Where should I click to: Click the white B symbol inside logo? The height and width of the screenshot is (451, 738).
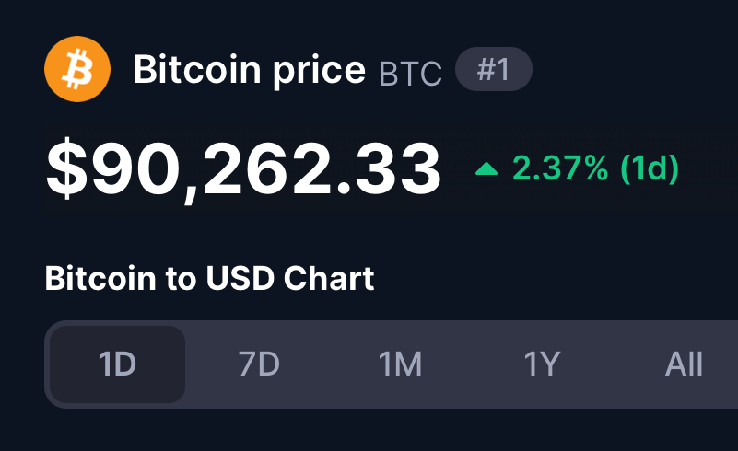(77, 70)
